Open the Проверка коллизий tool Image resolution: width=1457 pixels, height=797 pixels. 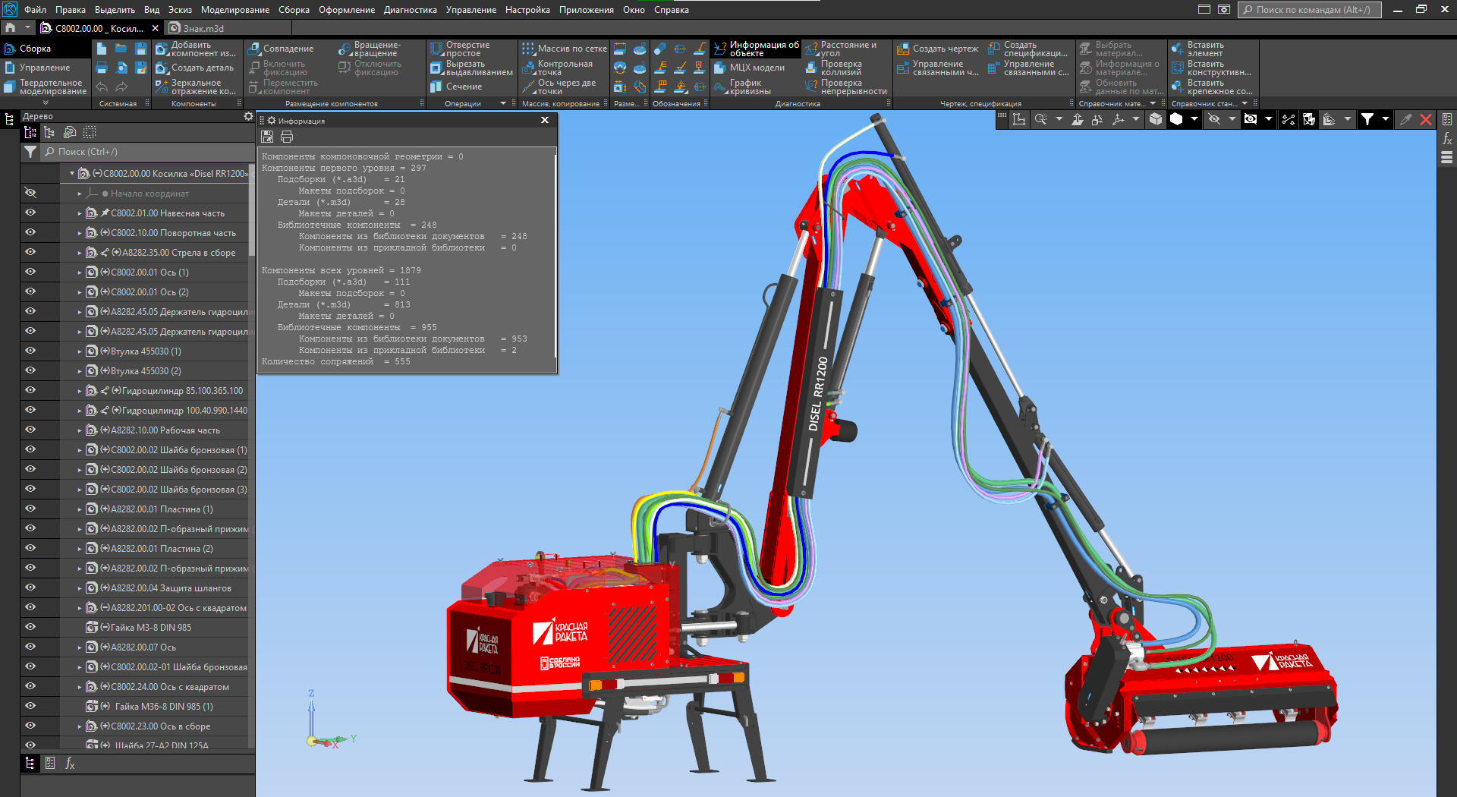[840, 68]
